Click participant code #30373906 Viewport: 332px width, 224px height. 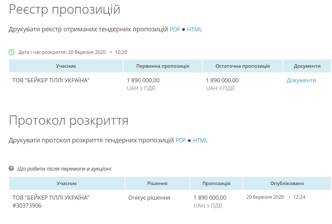coord(27,206)
